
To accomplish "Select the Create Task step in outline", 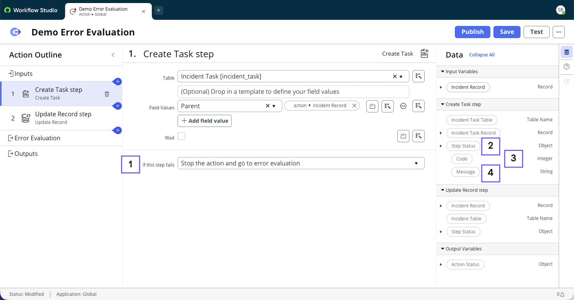I will pos(61,93).
